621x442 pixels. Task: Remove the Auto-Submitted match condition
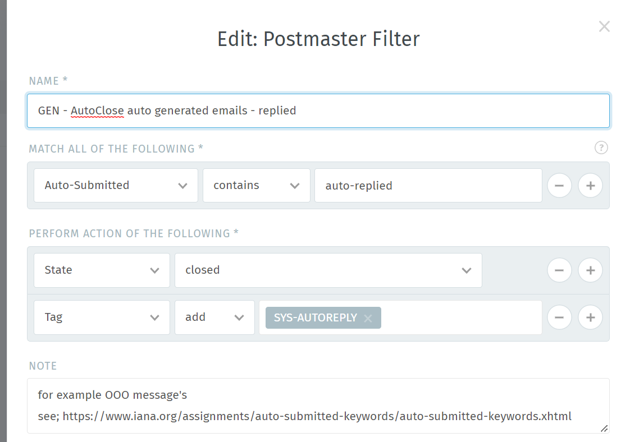tap(559, 185)
